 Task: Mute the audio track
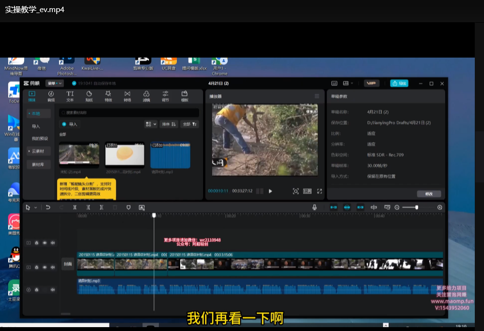pyautogui.click(x=53, y=290)
